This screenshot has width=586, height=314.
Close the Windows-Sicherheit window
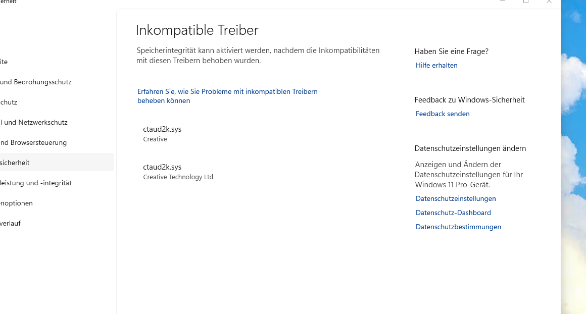[x=549, y=2]
